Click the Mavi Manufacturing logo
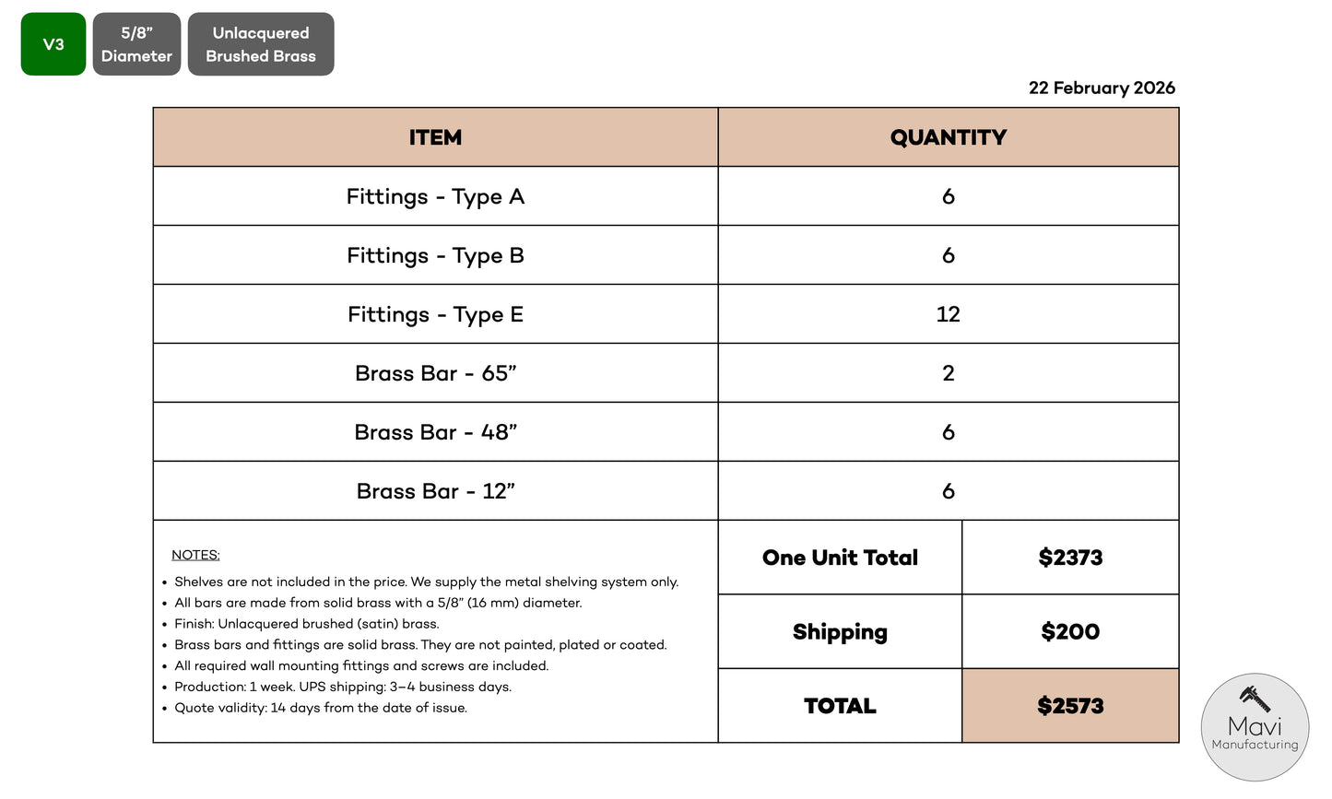 1255,727
